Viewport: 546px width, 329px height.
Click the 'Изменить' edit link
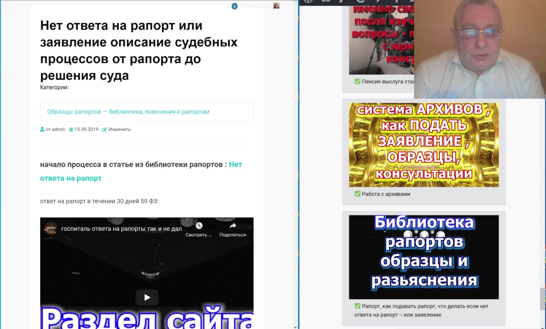tap(120, 129)
